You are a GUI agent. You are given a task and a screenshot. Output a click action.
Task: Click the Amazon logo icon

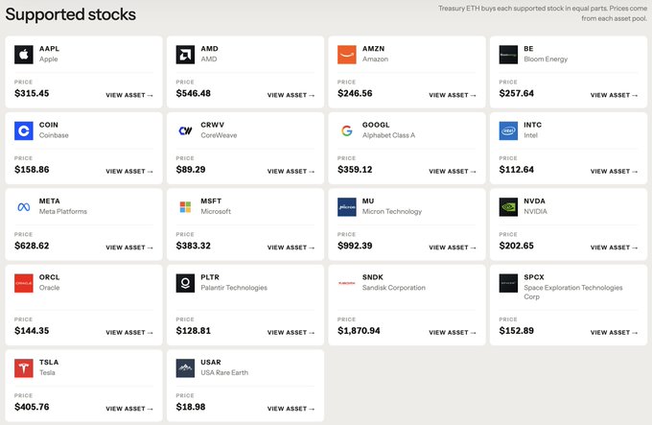347,55
